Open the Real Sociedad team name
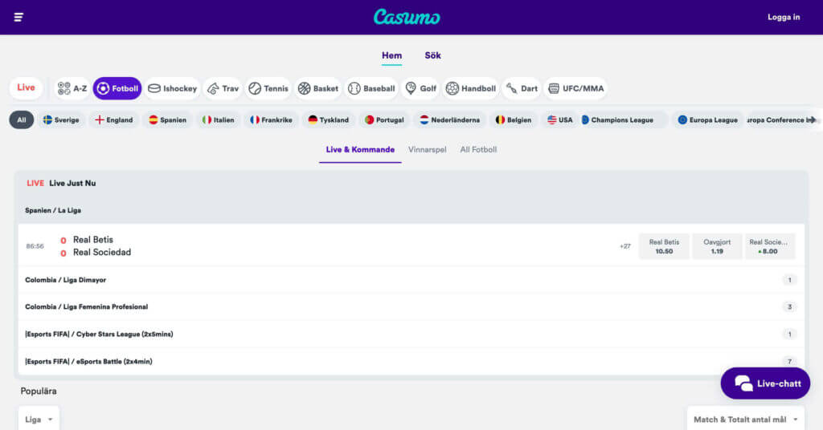 [102, 253]
